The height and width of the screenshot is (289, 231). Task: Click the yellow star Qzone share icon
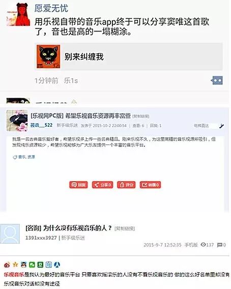(15, 265)
